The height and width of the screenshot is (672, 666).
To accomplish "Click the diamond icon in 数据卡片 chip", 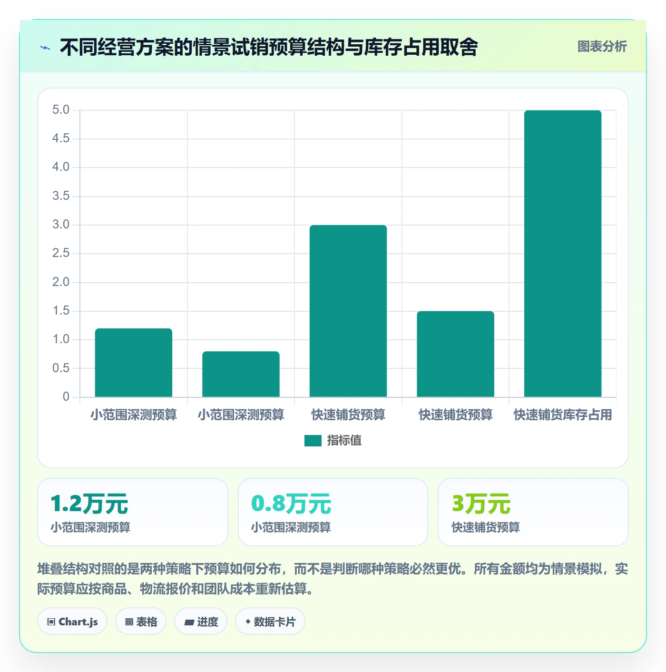I will point(248,622).
